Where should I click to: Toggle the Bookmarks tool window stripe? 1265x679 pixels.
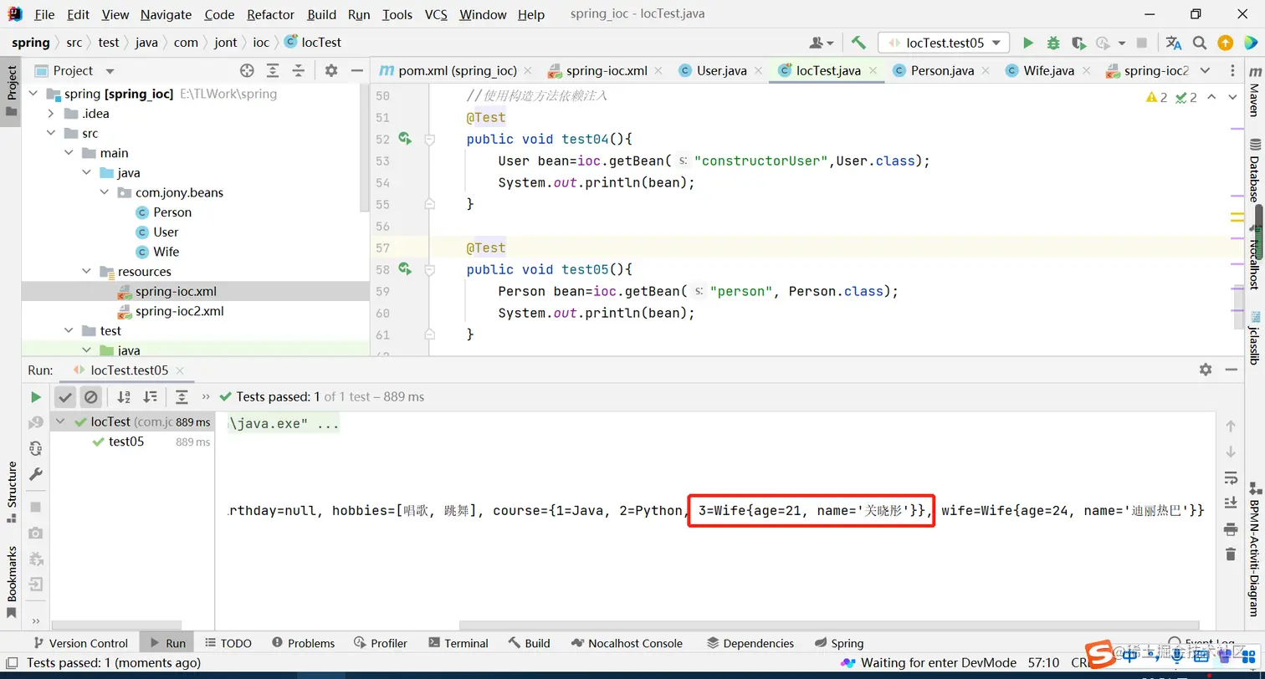click(12, 581)
